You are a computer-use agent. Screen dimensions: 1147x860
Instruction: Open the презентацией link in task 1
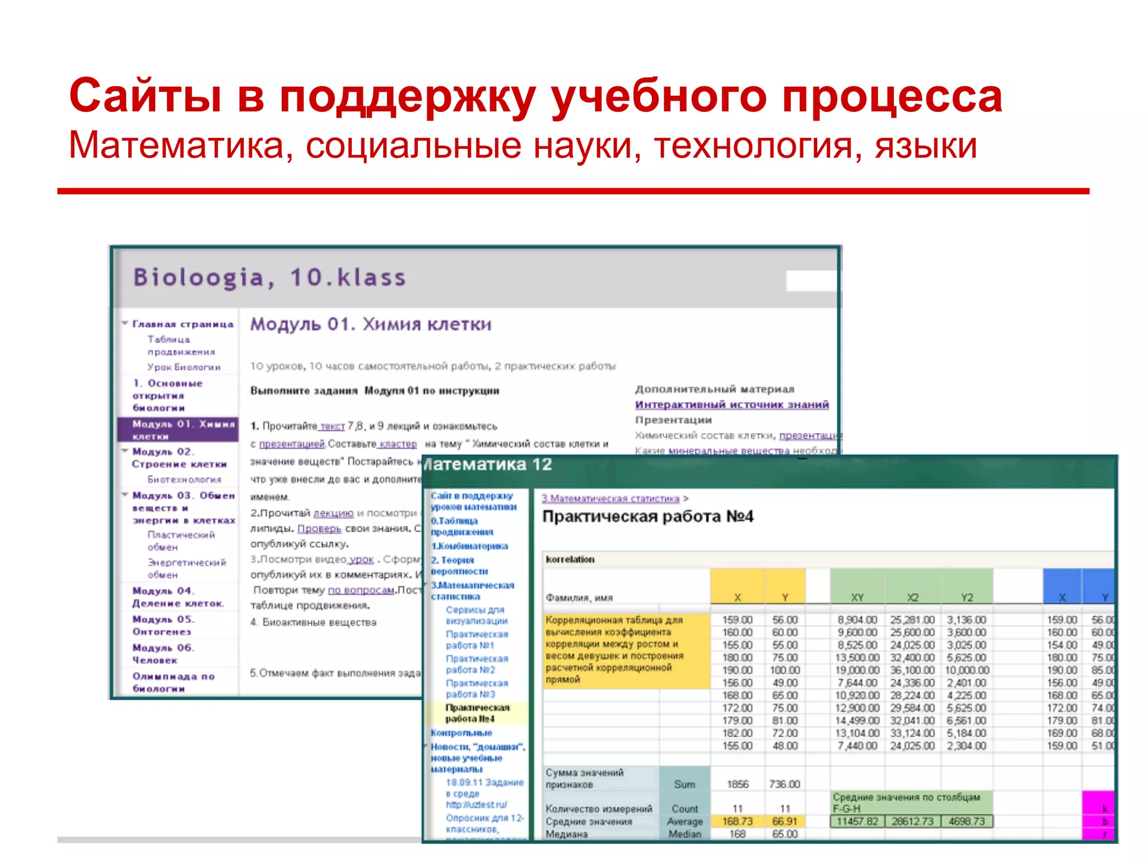[x=292, y=444]
